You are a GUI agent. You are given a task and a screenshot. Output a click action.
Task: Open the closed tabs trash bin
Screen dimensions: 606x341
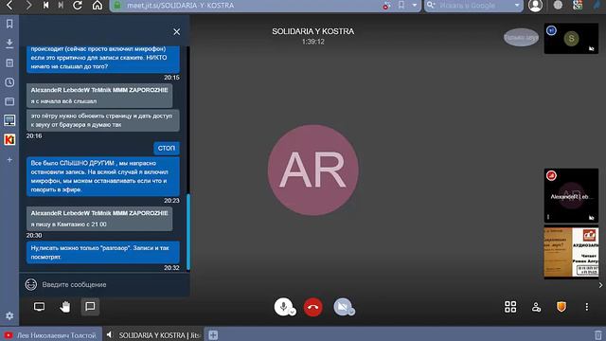(597, 334)
